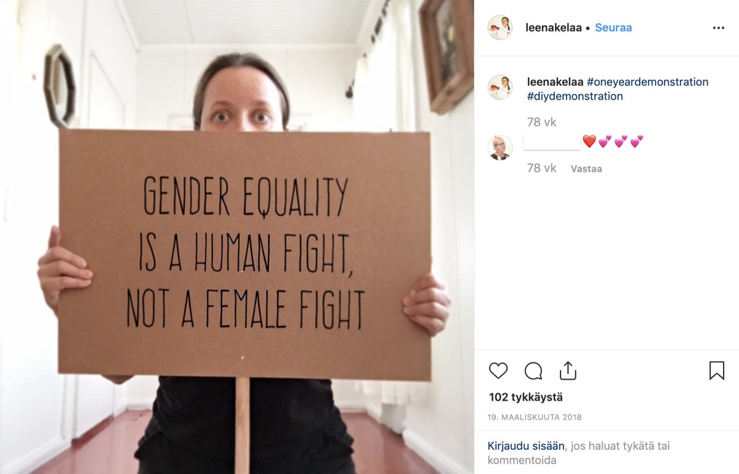Open the #diydemonstration hashtag
739x474 pixels.
click(575, 96)
